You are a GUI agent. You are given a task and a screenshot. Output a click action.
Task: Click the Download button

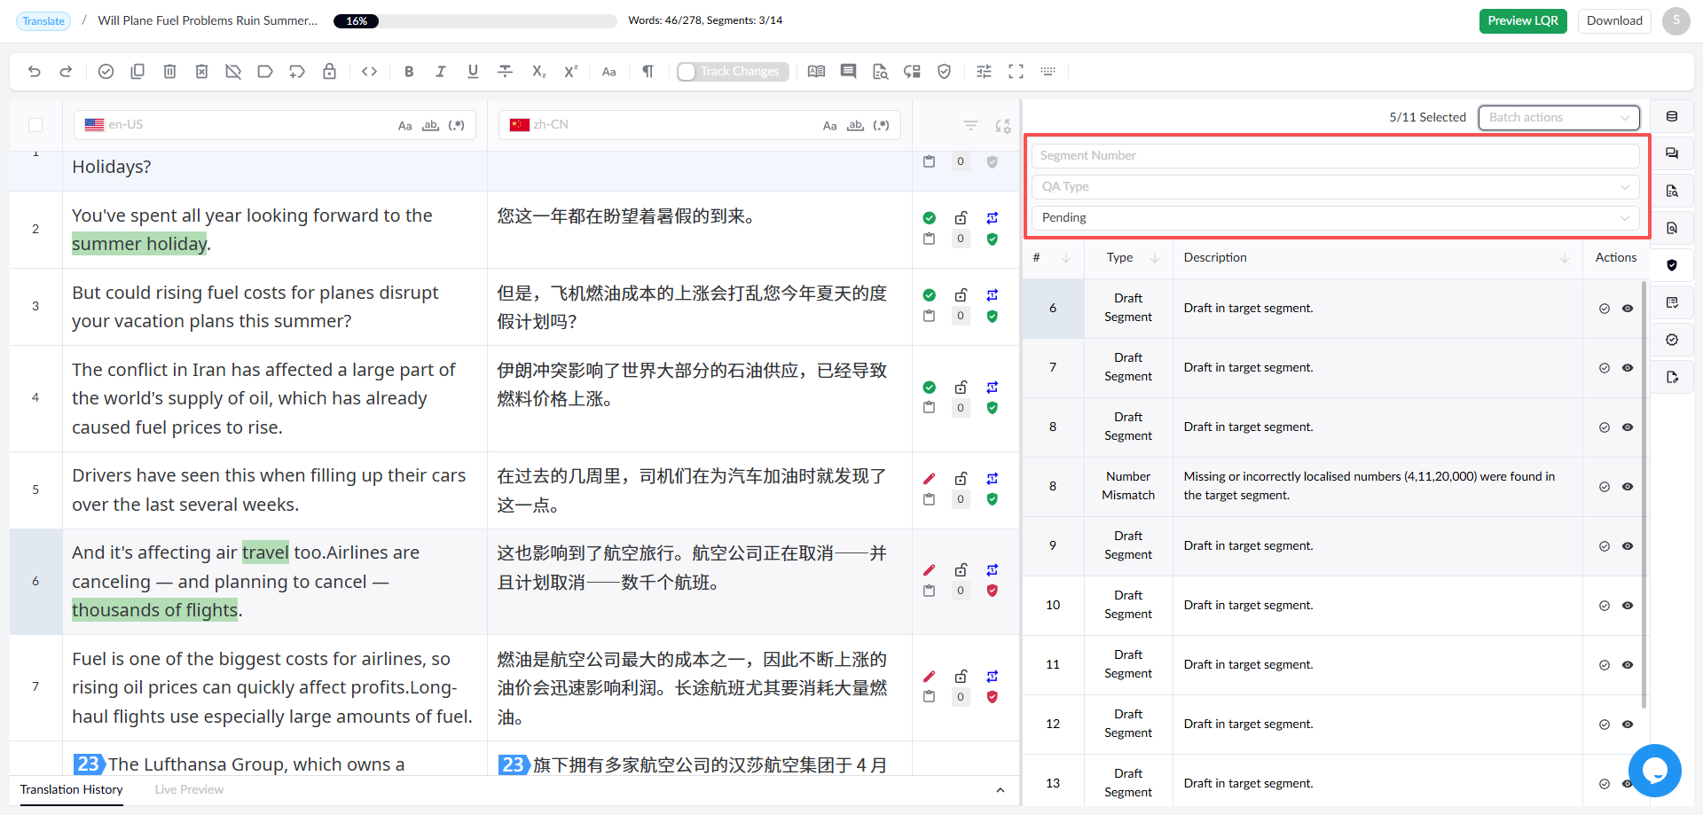click(1614, 21)
